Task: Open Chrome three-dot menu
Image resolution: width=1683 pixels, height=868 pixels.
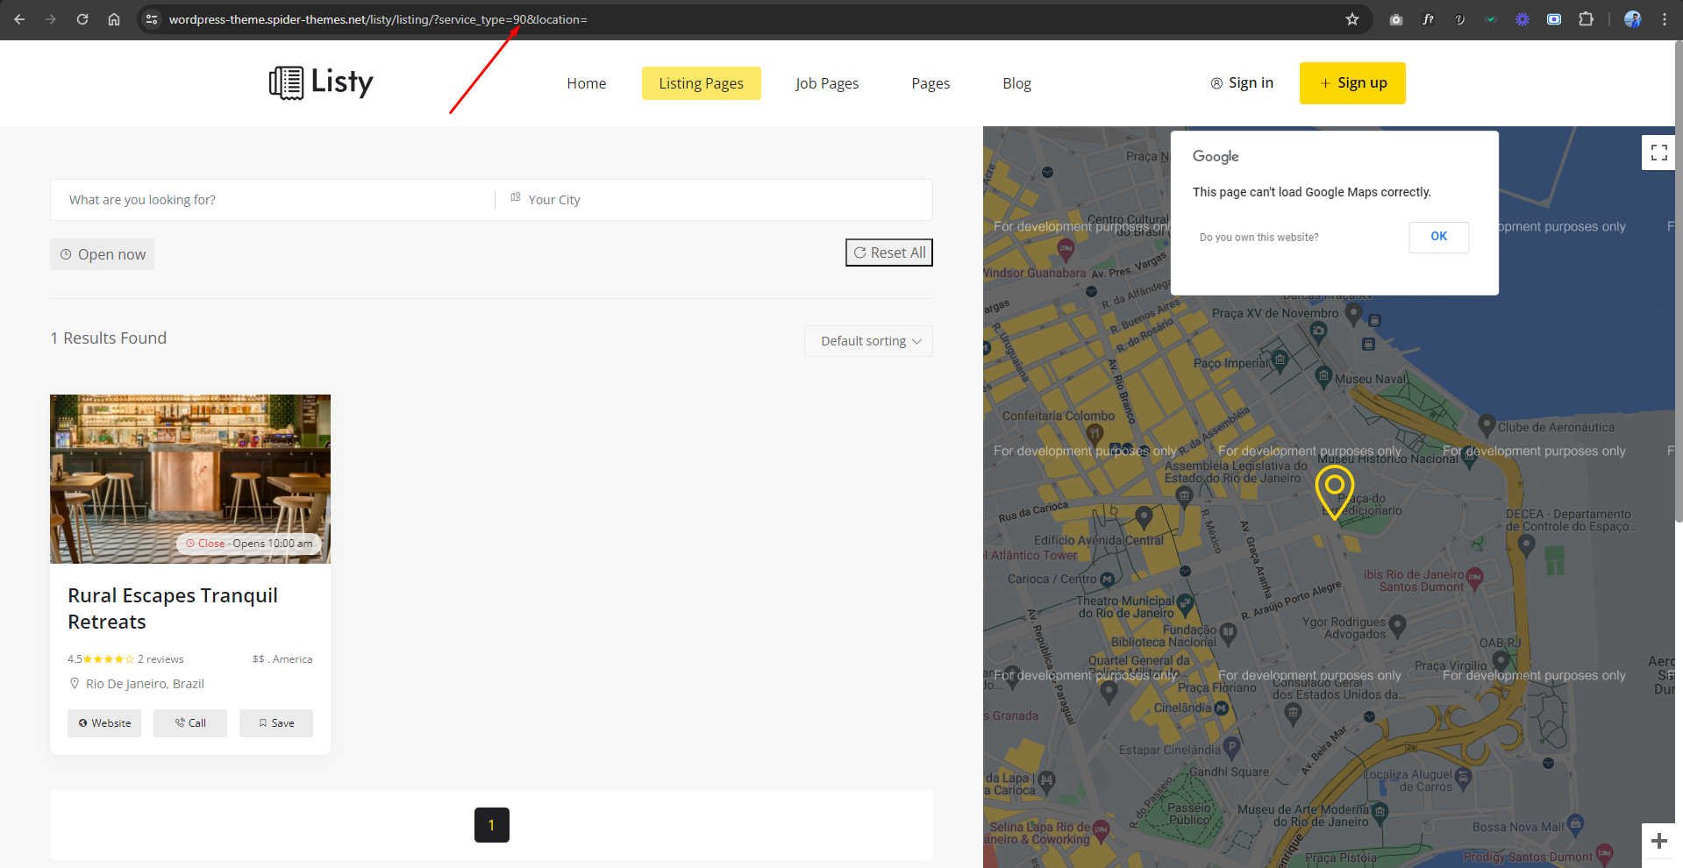Action: click(x=1665, y=19)
